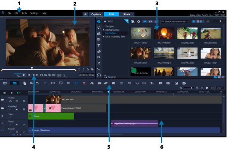Image resolution: width=228 pixels, height=151 pixels.
Task: Open the Sound library icon
Action: click(99, 28)
